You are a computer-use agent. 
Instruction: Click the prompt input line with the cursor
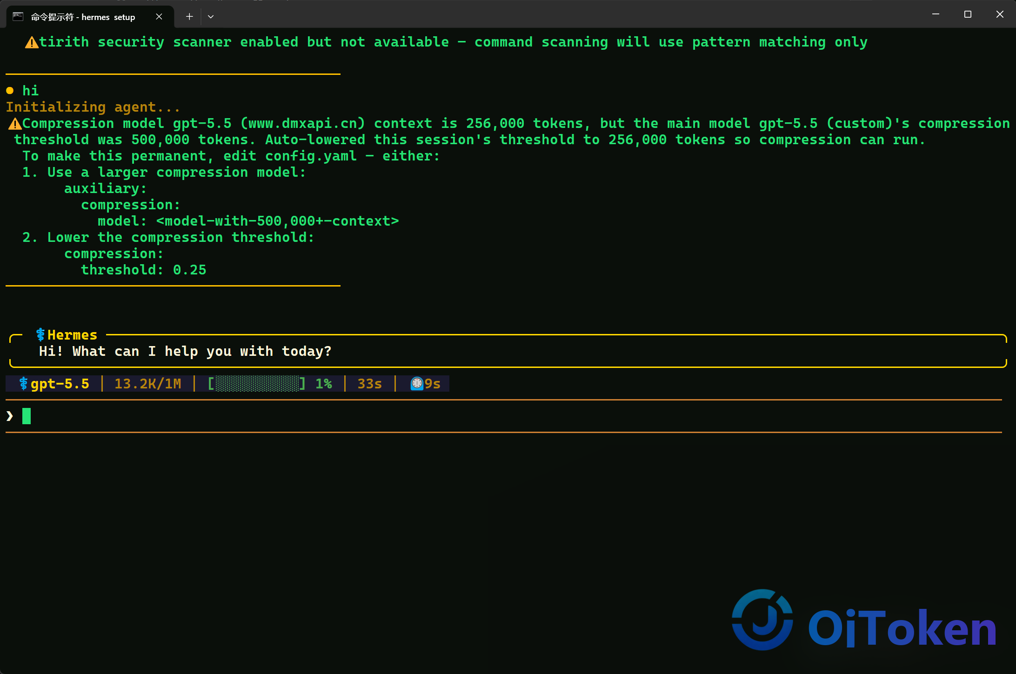pyautogui.click(x=504, y=416)
